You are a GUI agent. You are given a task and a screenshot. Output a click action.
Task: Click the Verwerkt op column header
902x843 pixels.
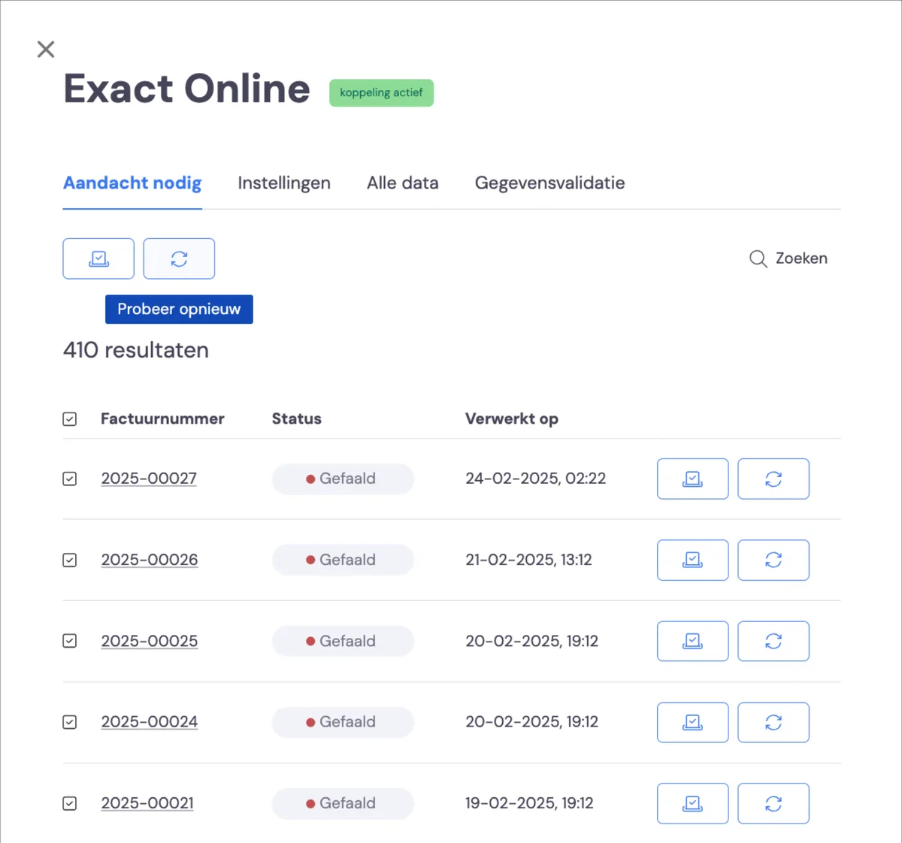[512, 419]
